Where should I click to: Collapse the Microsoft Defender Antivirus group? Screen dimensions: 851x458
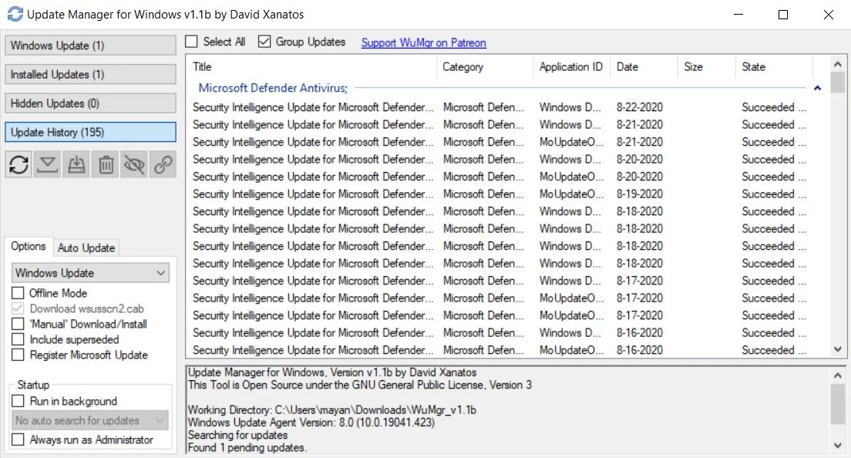click(x=817, y=88)
